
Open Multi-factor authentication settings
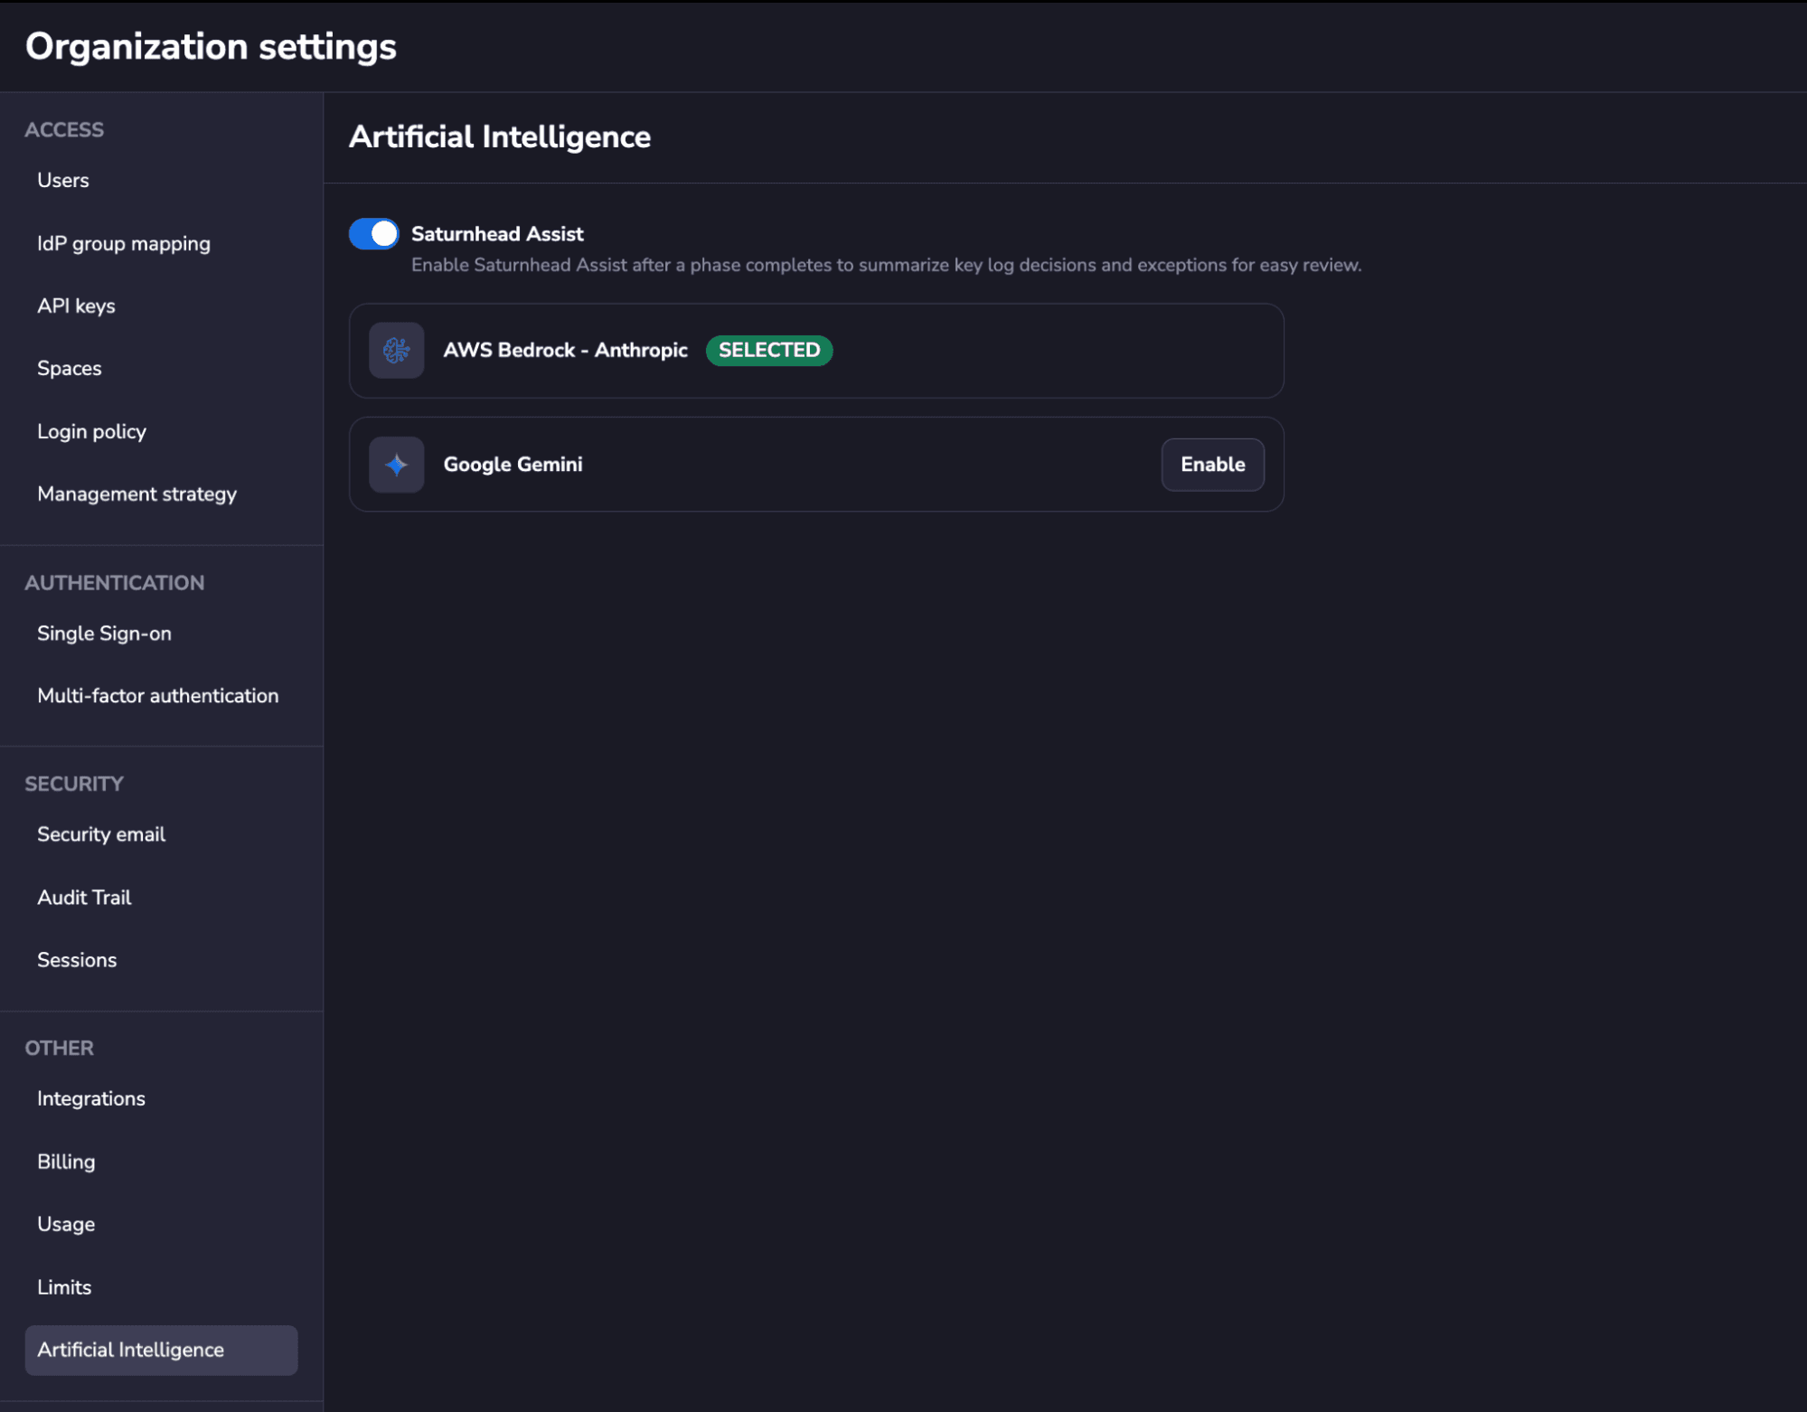(x=158, y=696)
